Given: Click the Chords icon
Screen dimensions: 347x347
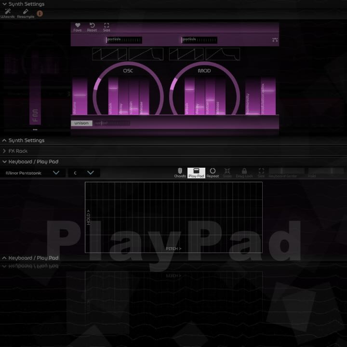Looking at the screenshot, I should pos(180,173).
